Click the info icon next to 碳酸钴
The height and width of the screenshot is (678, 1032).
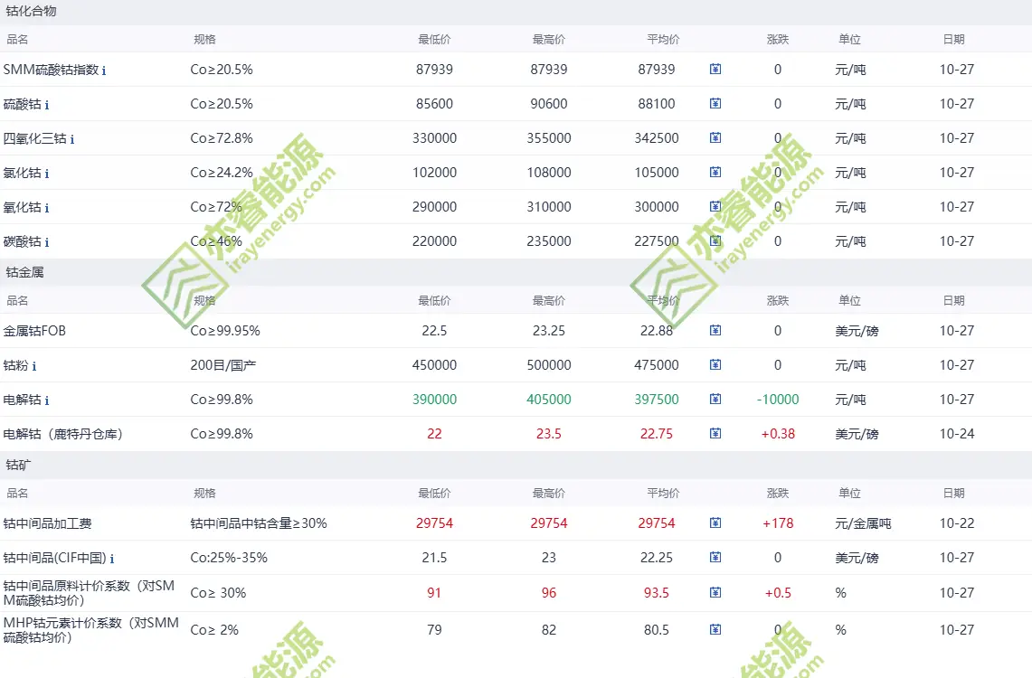[47, 242]
